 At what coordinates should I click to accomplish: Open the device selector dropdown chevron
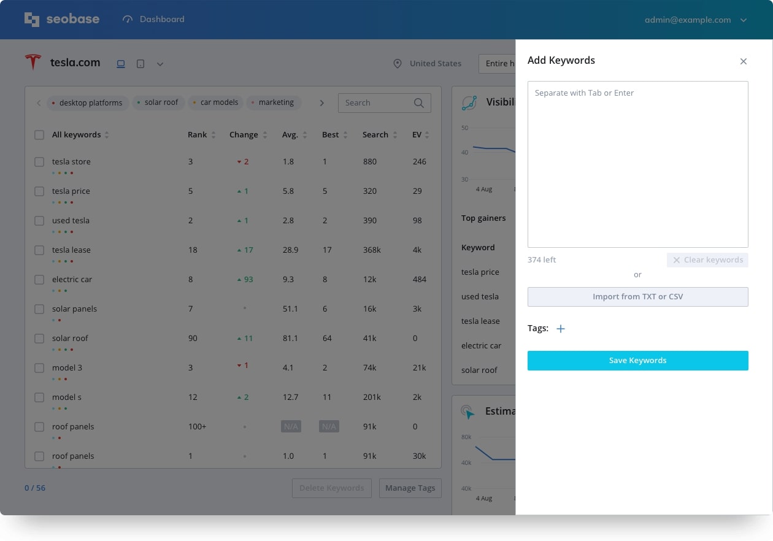160,64
